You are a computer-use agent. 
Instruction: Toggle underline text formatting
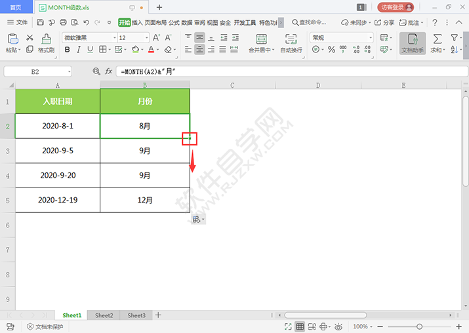(x=90, y=50)
